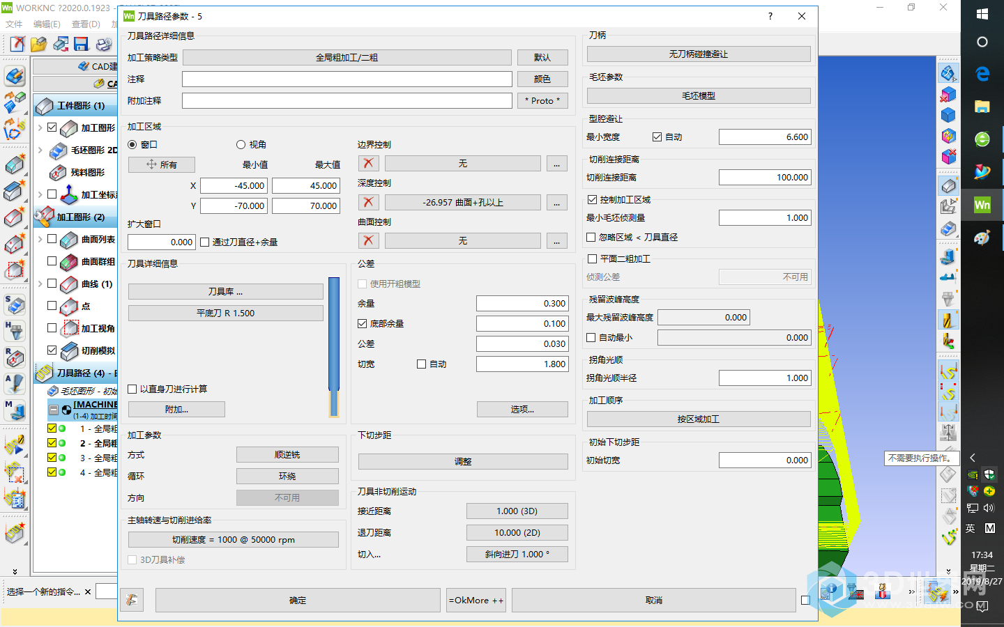The width and height of the screenshot is (1004, 627).
Task: Click the print toolbar icon
Action: pos(104,45)
